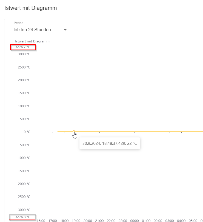
Task: Click the tooltip showing 22 °C reading
Action: point(110,143)
